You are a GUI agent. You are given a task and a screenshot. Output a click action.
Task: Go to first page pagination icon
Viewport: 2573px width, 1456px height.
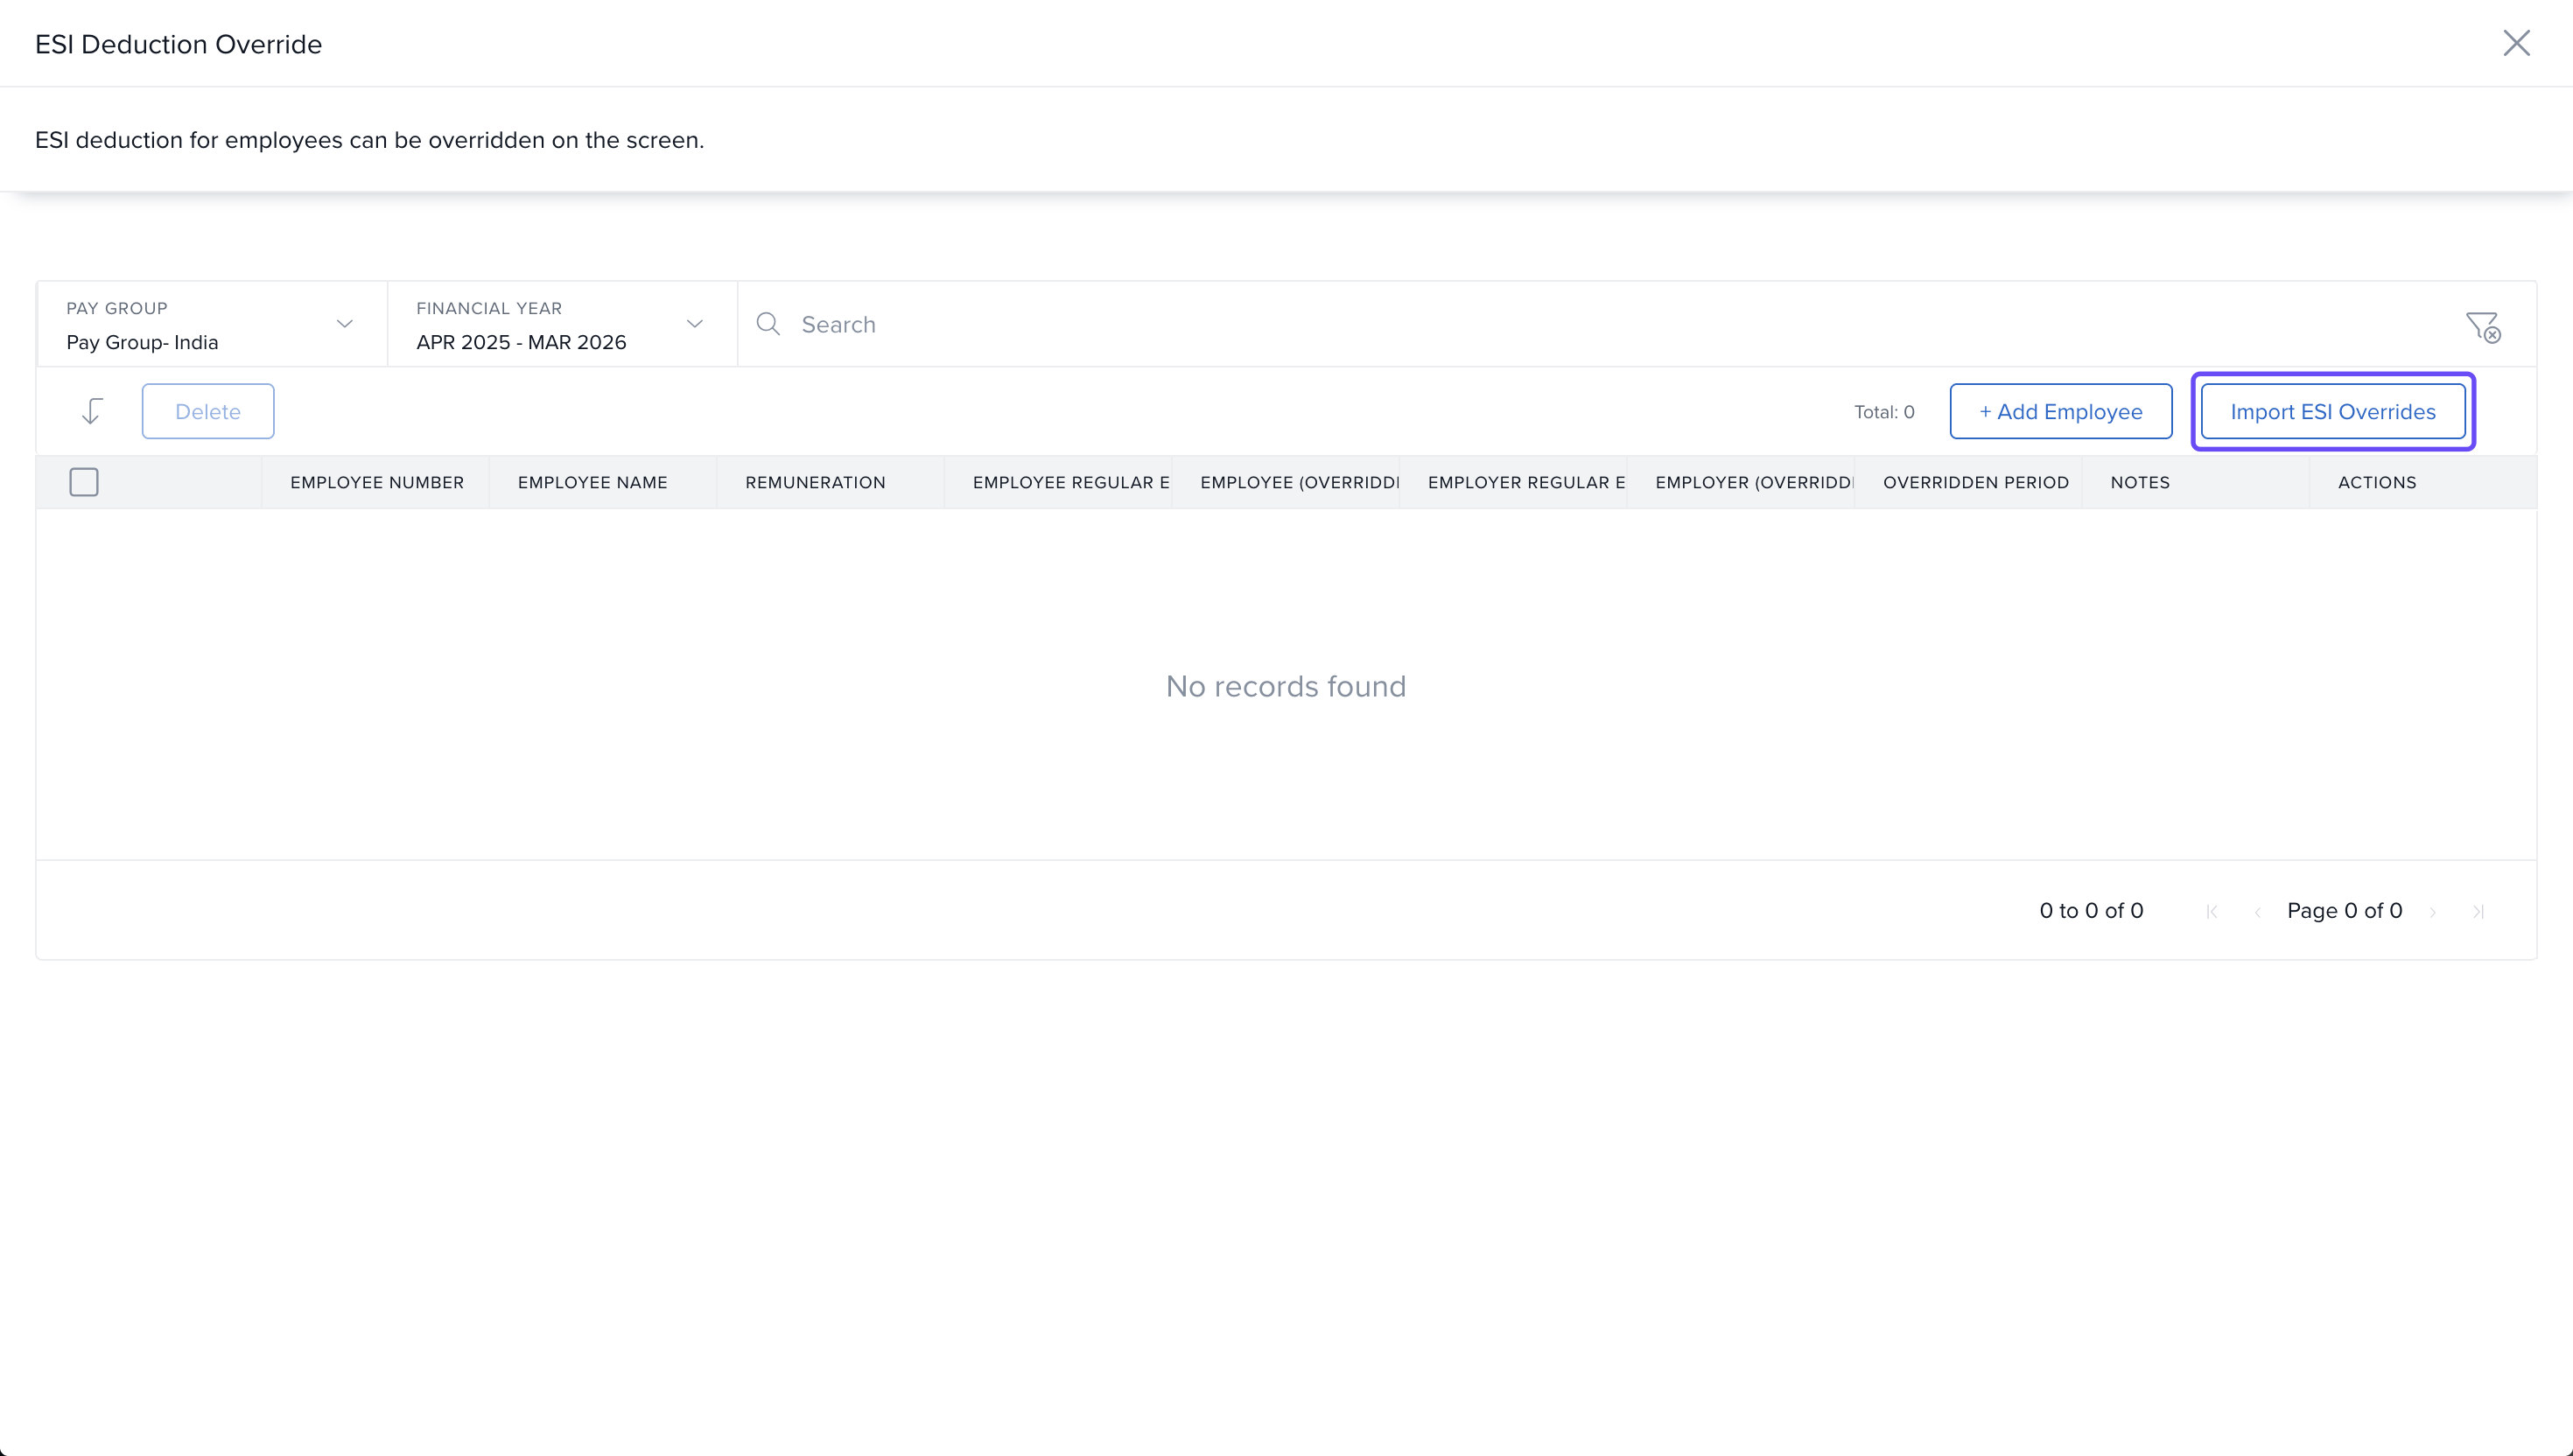tap(2212, 911)
